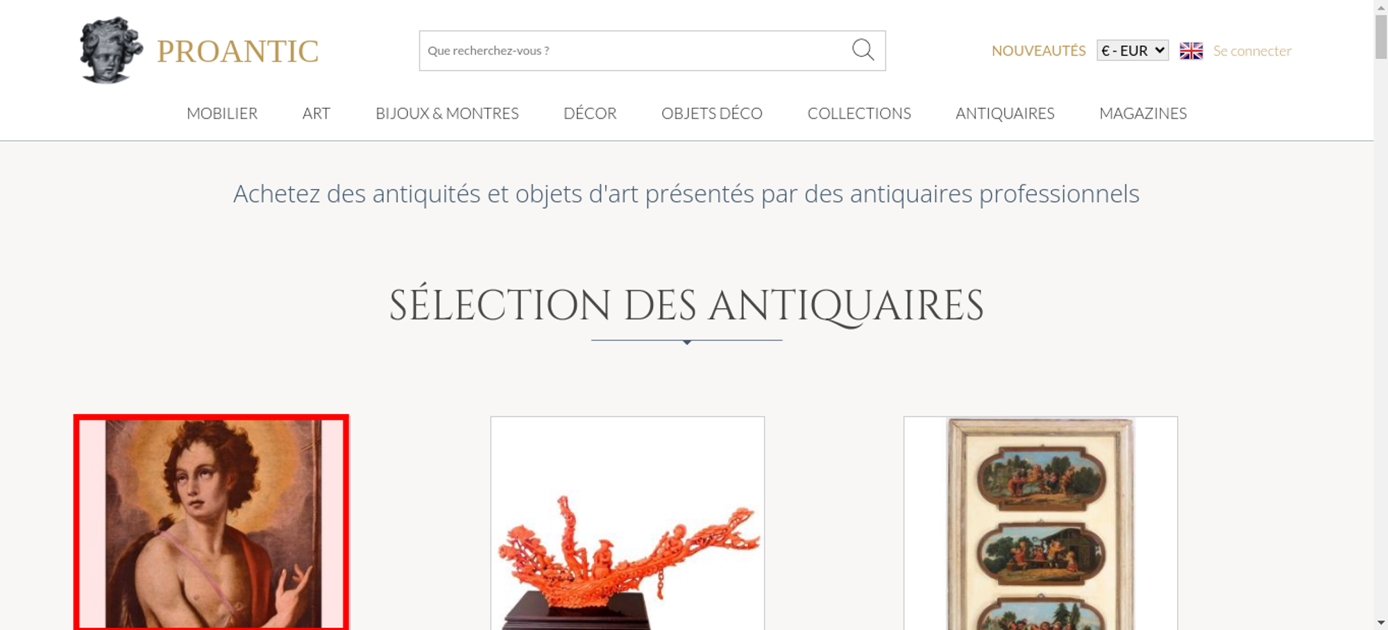Click the PROANTIC brand name text
Image resolution: width=1388 pixels, height=630 pixels.
[237, 51]
